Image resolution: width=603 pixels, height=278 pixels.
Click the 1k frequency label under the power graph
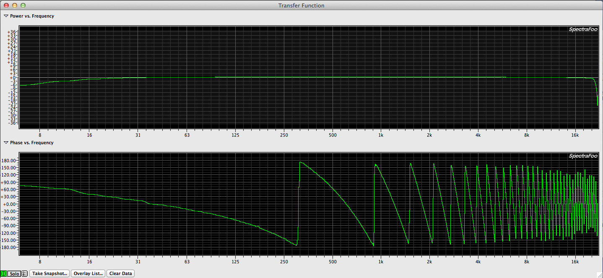(x=381, y=135)
